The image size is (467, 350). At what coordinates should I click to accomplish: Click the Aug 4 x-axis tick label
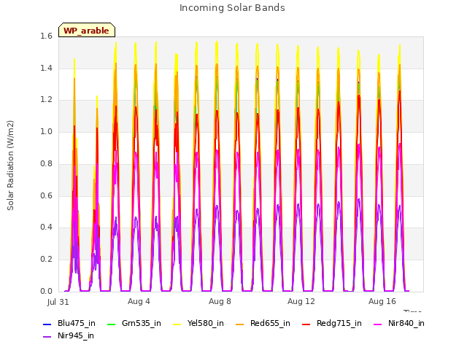tap(139, 301)
